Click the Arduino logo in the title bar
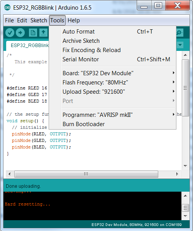Image resolution: width=193 pixels, height=231 pixels. 7,7
